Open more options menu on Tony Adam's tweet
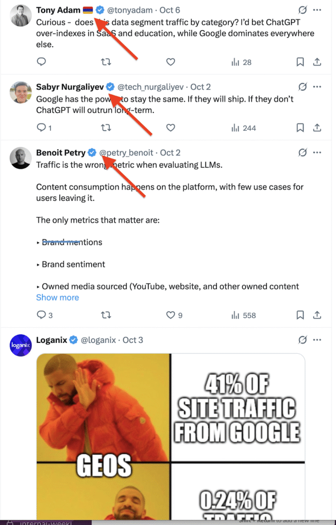Image resolution: width=336 pixels, height=525 pixels. [317, 9]
